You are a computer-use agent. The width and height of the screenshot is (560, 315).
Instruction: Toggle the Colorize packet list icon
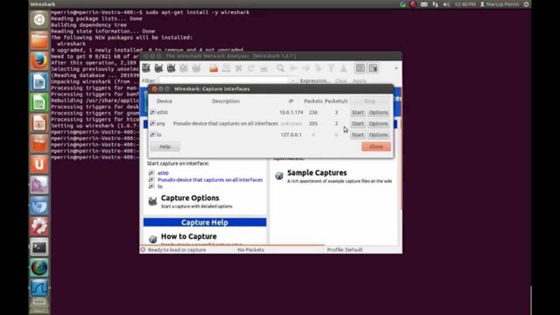360,68
